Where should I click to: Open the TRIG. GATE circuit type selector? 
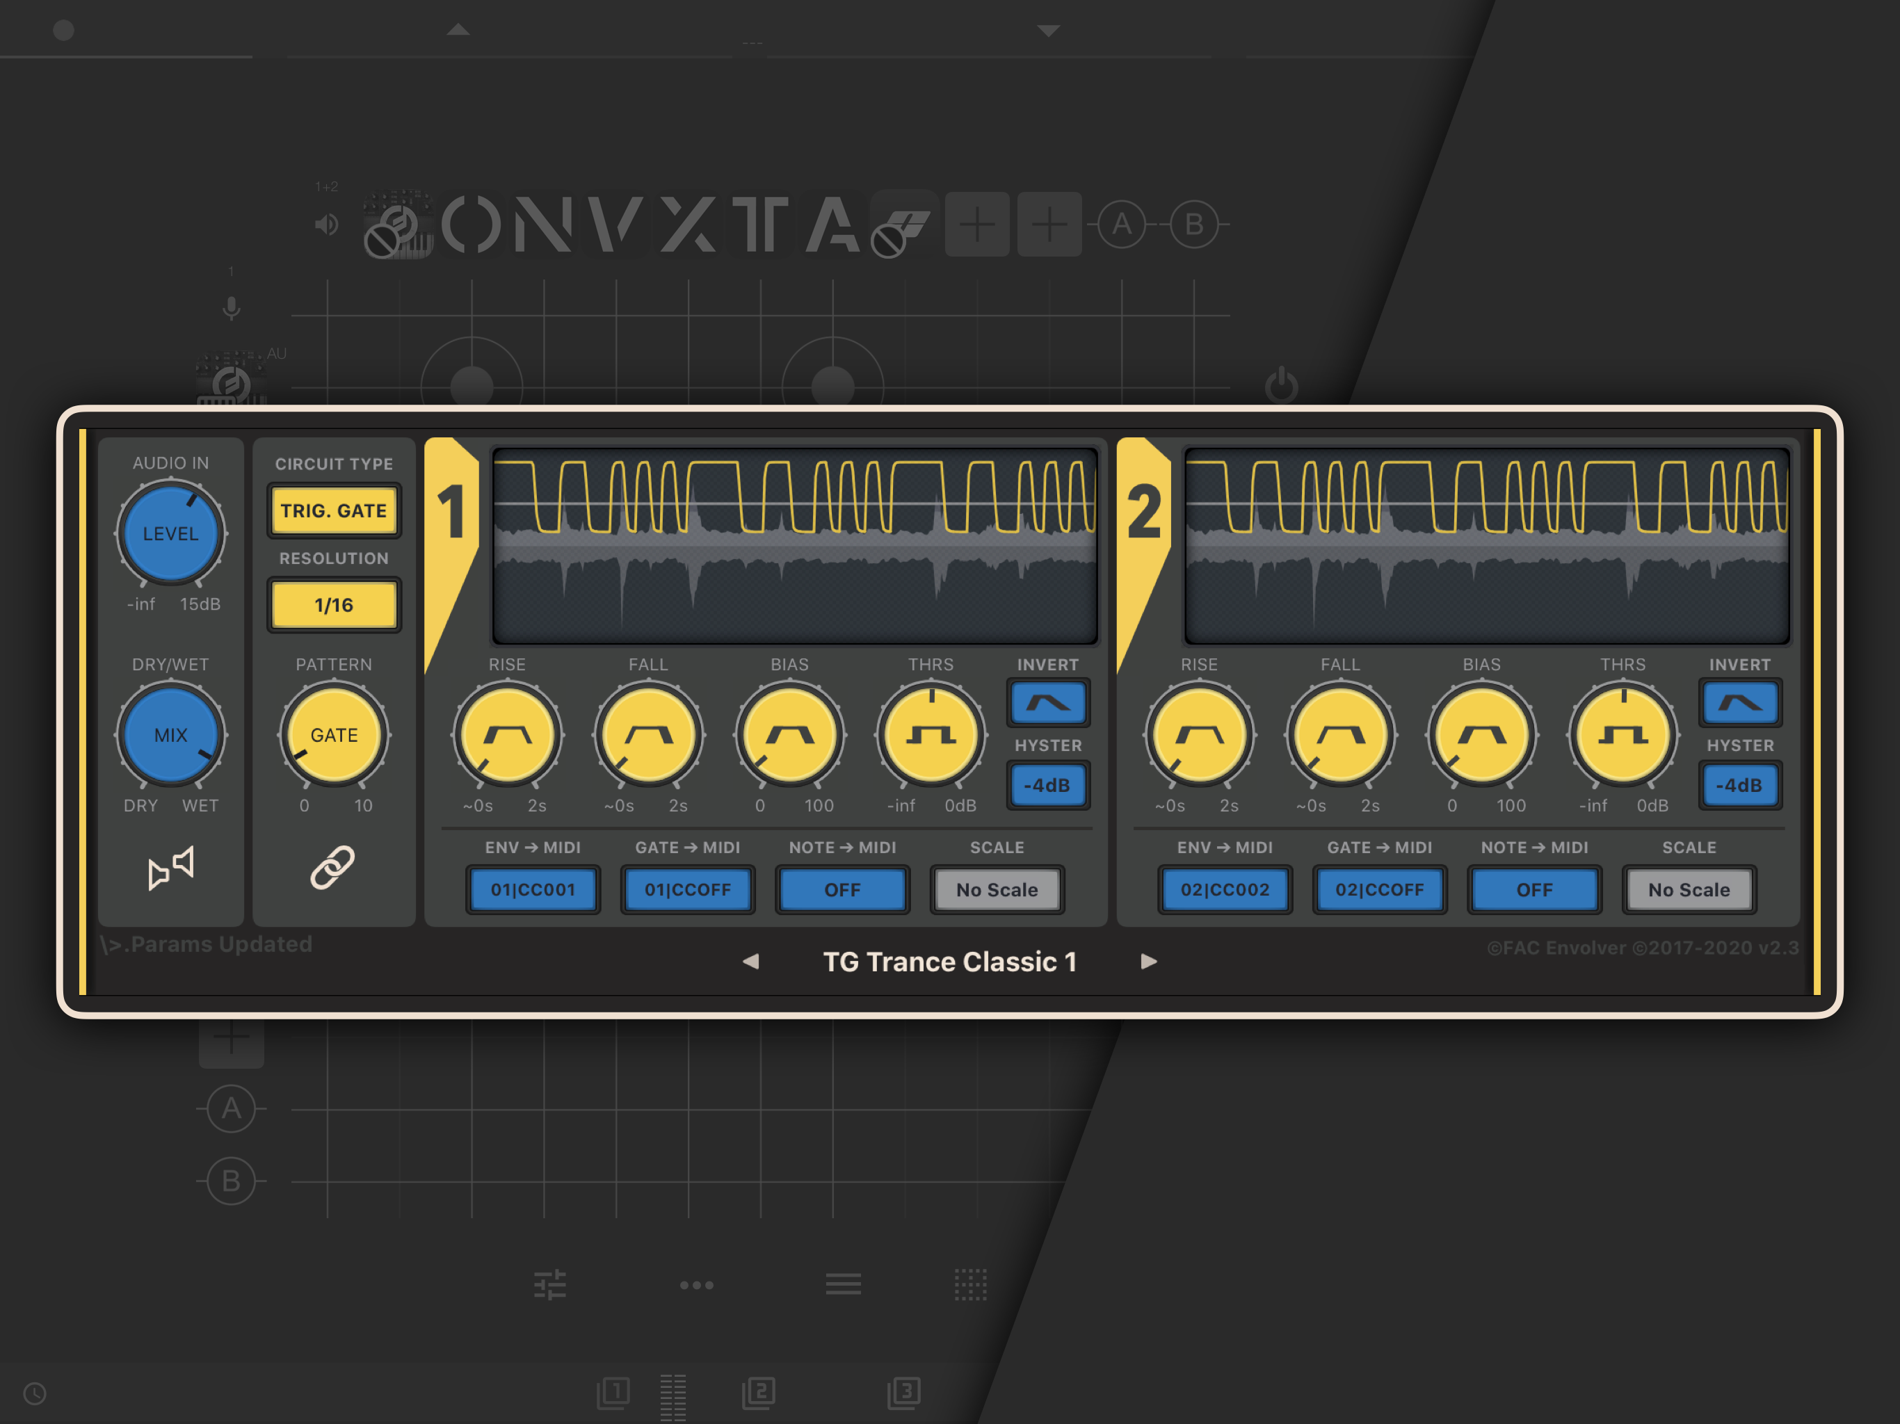[x=333, y=511]
